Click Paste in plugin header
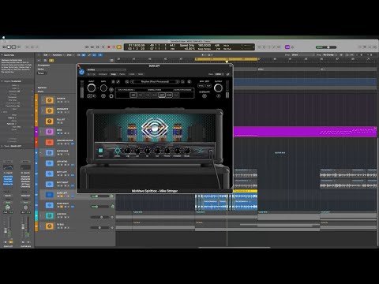This screenshot has height=284, width=379. tap(122, 74)
